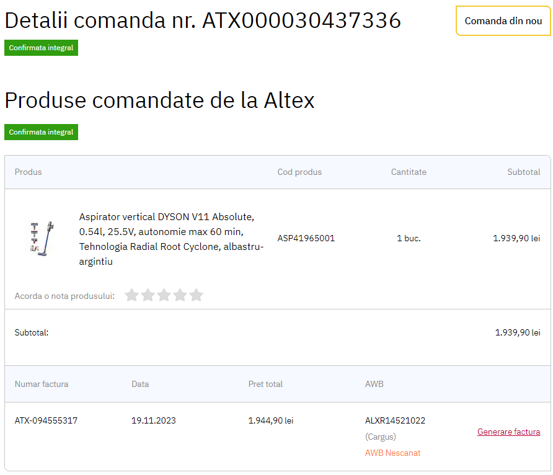Image resolution: width=553 pixels, height=475 pixels.
Task: Click the AWB Nescanat status text
Action: point(392,453)
